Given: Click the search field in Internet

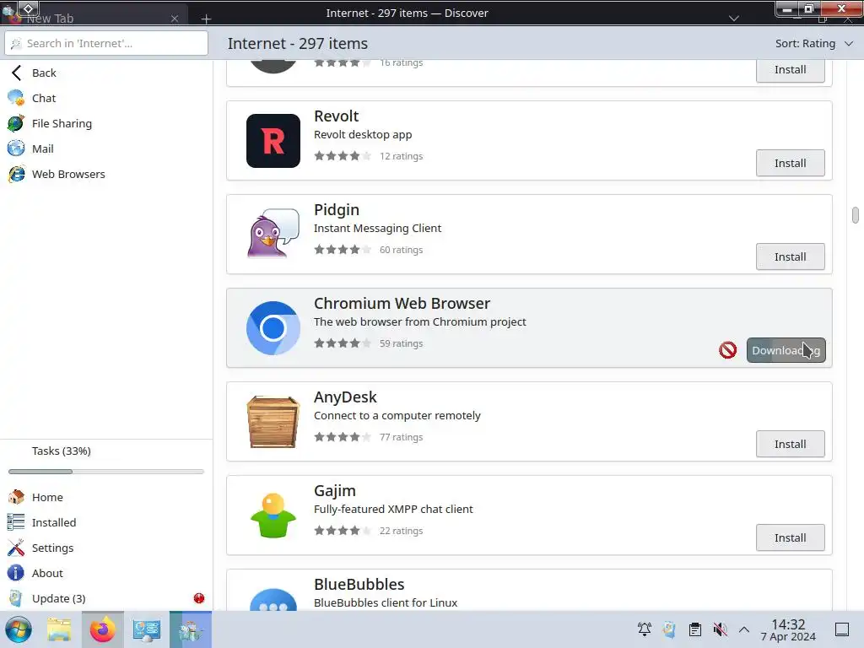Looking at the screenshot, I should coord(106,43).
